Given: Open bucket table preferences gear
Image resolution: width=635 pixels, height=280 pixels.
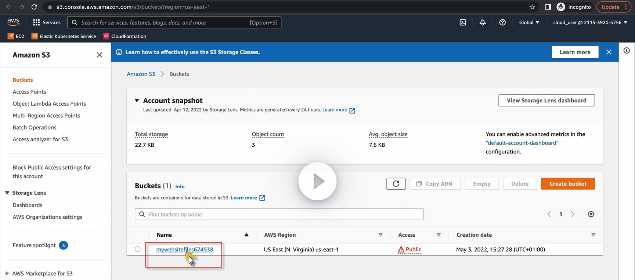Looking at the screenshot, I should (591, 214).
